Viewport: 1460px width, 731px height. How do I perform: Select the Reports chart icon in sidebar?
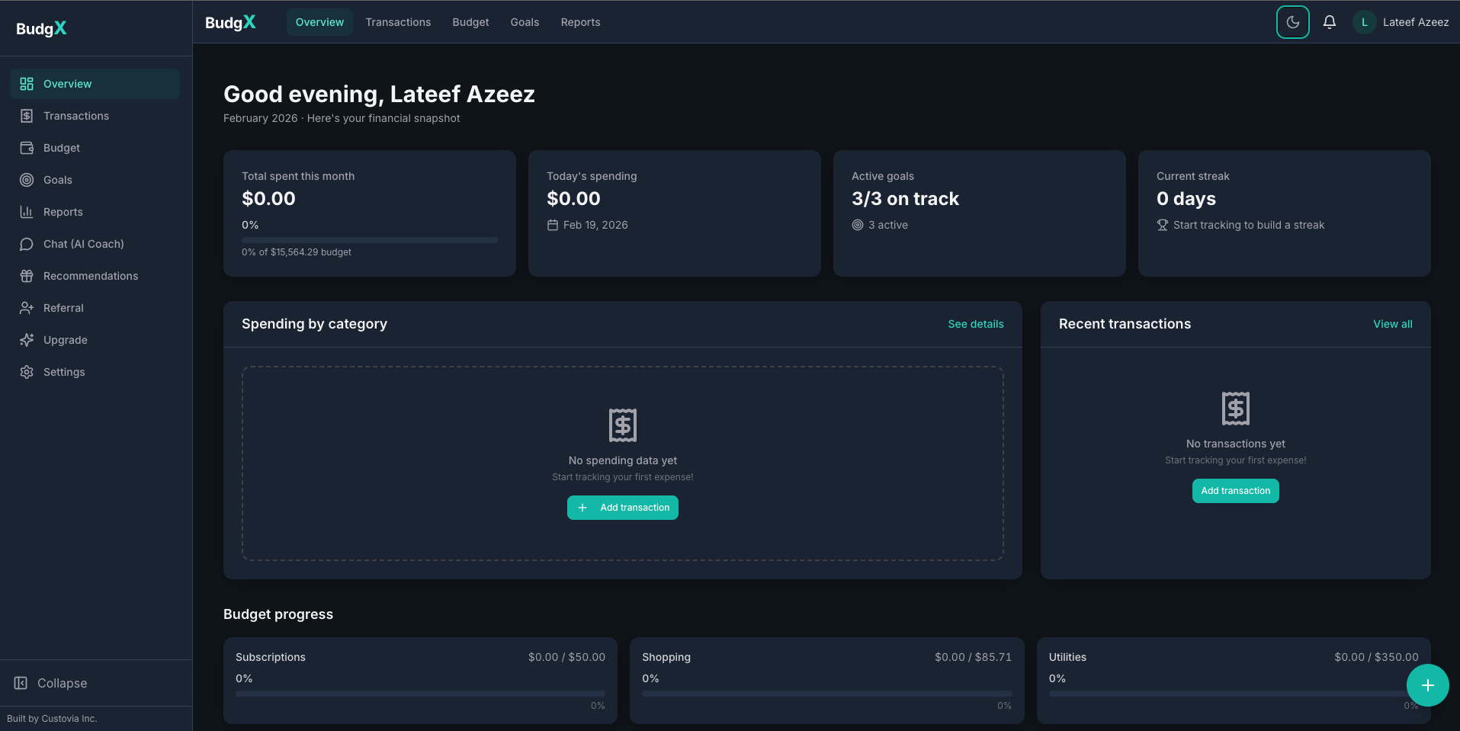[26, 212]
